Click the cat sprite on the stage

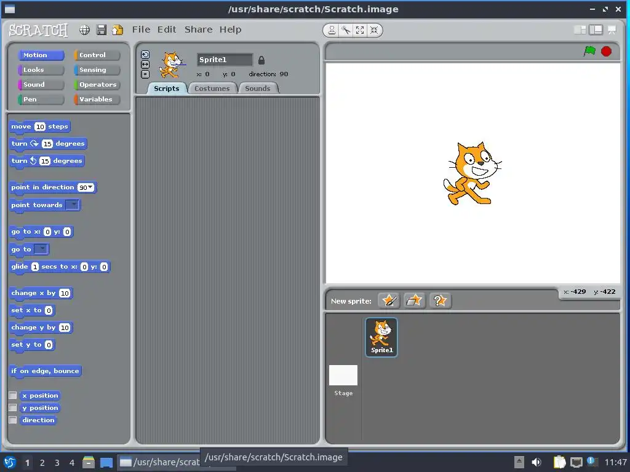click(472, 173)
